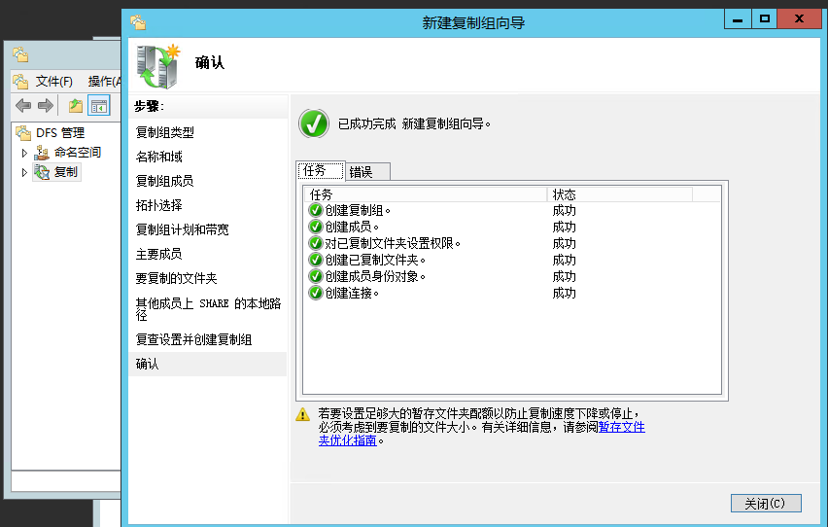
Task: Close the wizard with the X button
Action: point(799,19)
